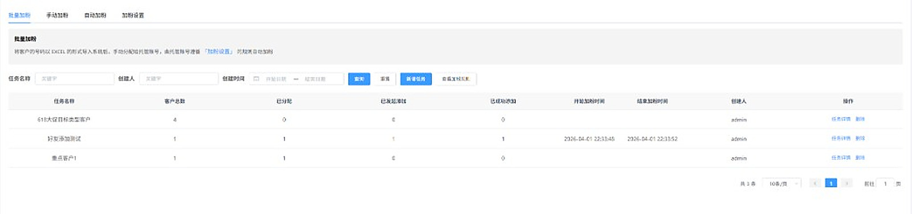Viewport: 912px width, 214px height.
Task: Open 任务详情 for 618大促目标类型客户
Action: [x=841, y=119]
